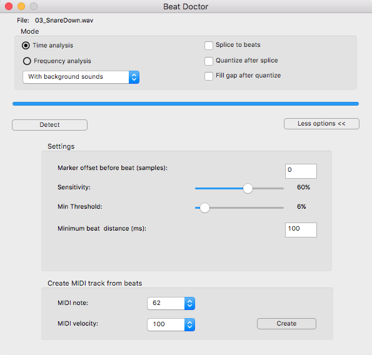Click the blue analysis progress bar
The width and height of the screenshot is (372, 355).
[x=186, y=104]
